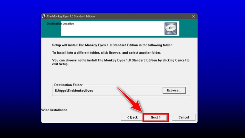The width and height of the screenshot is (245, 138).
Task: Open the Browse folder dialog
Action: point(174,90)
